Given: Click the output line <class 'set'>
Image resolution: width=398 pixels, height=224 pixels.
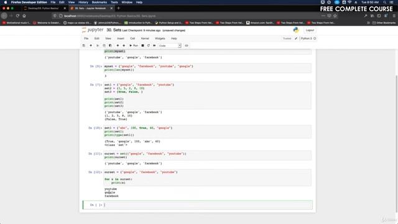Looking at the screenshot, I should click(x=116, y=145).
